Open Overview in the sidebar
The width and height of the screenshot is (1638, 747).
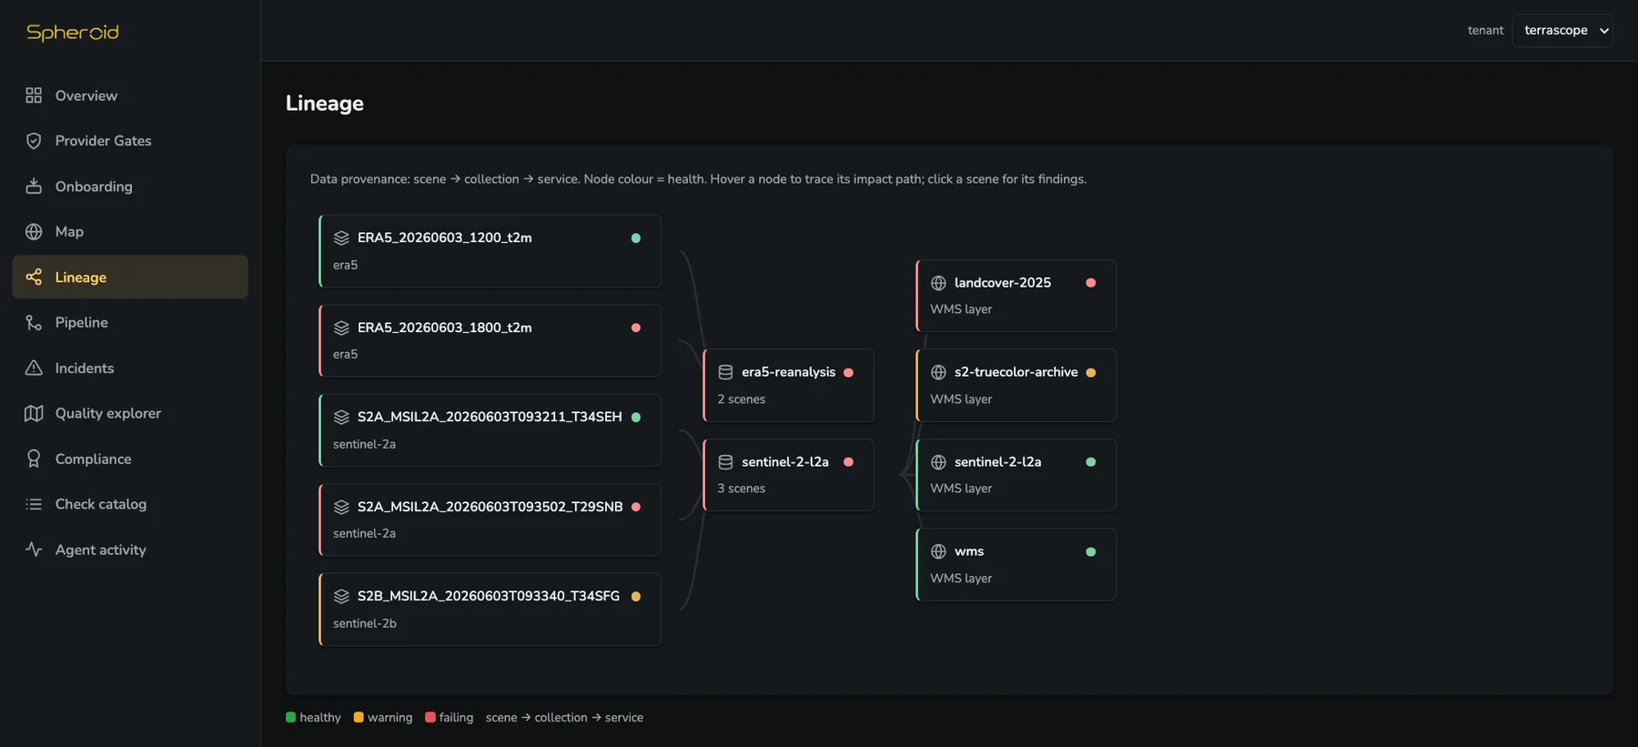(x=130, y=96)
